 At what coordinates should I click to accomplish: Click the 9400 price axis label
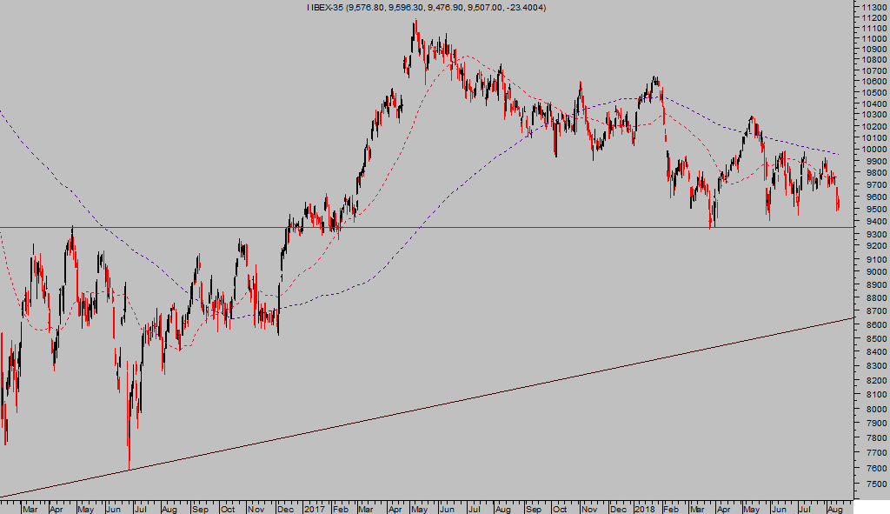(x=871, y=223)
